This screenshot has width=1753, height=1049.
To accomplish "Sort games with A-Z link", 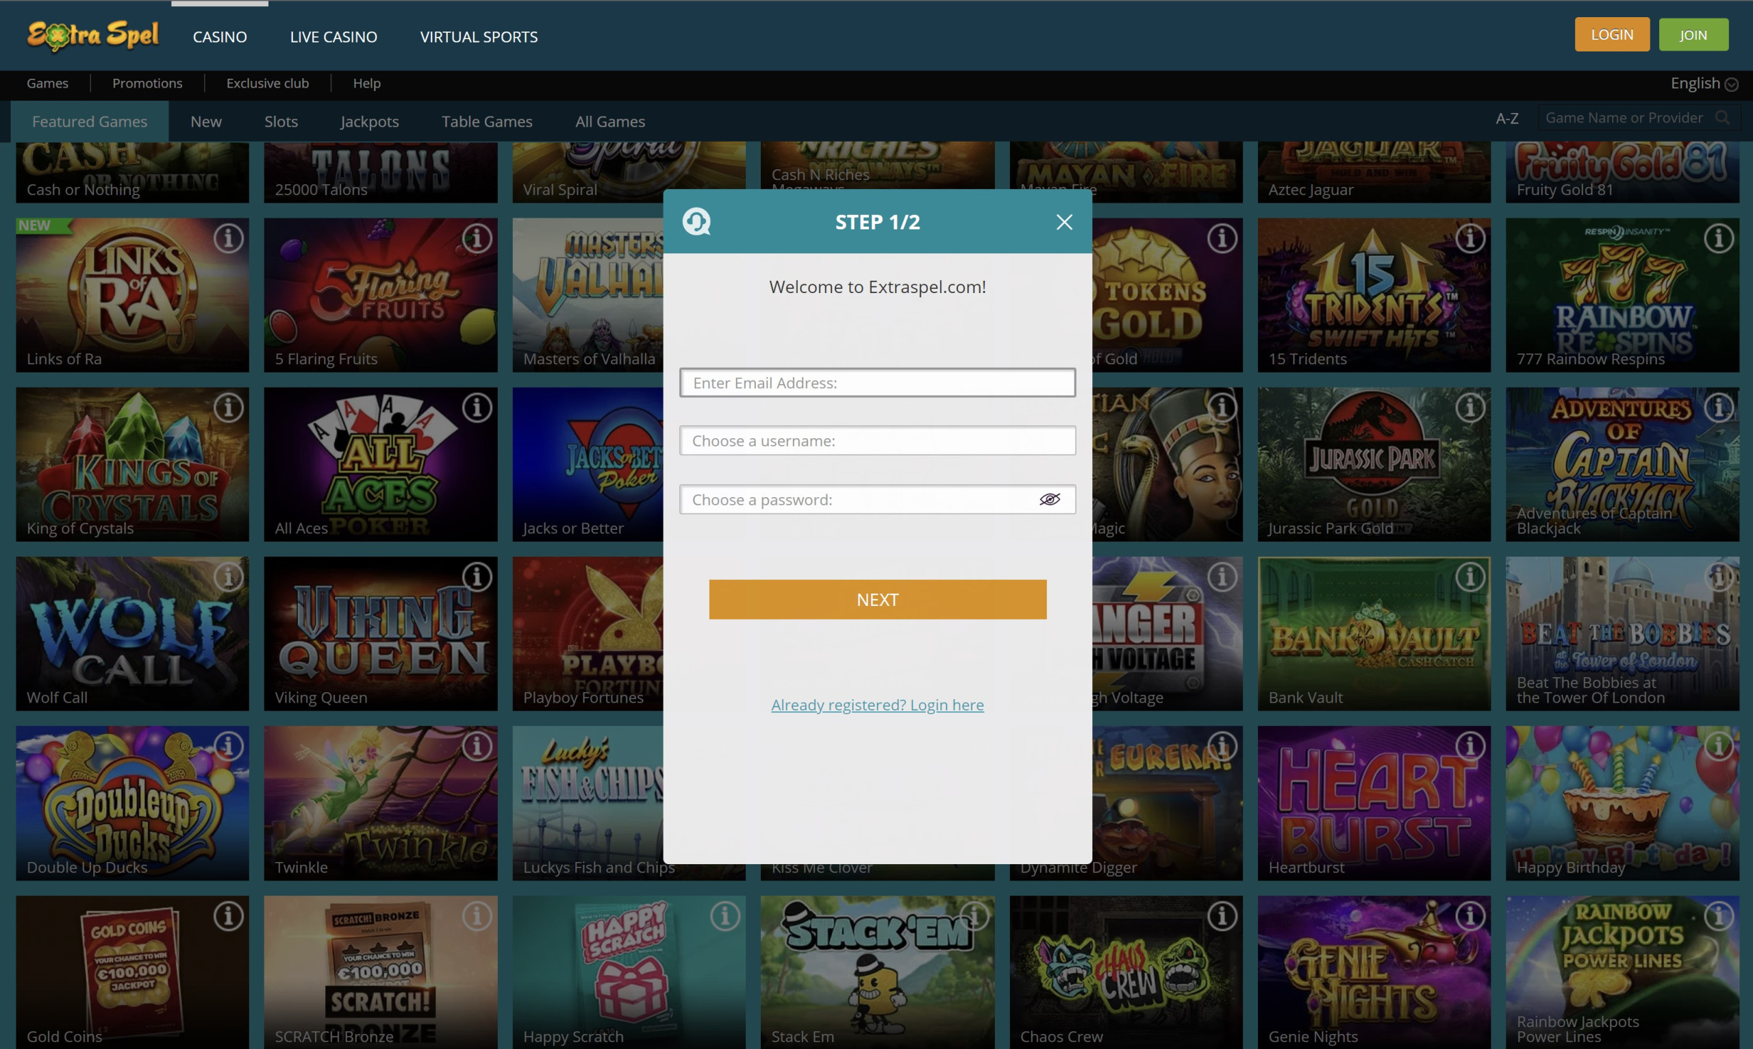I will click(x=1507, y=118).
